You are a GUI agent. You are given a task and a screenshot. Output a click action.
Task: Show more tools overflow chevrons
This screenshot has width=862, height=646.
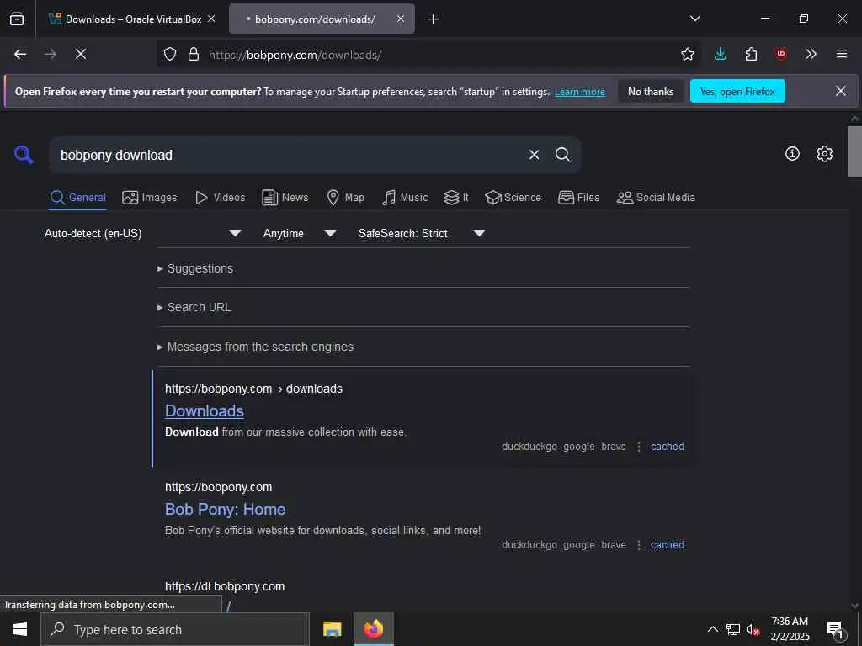coord(811,54)
